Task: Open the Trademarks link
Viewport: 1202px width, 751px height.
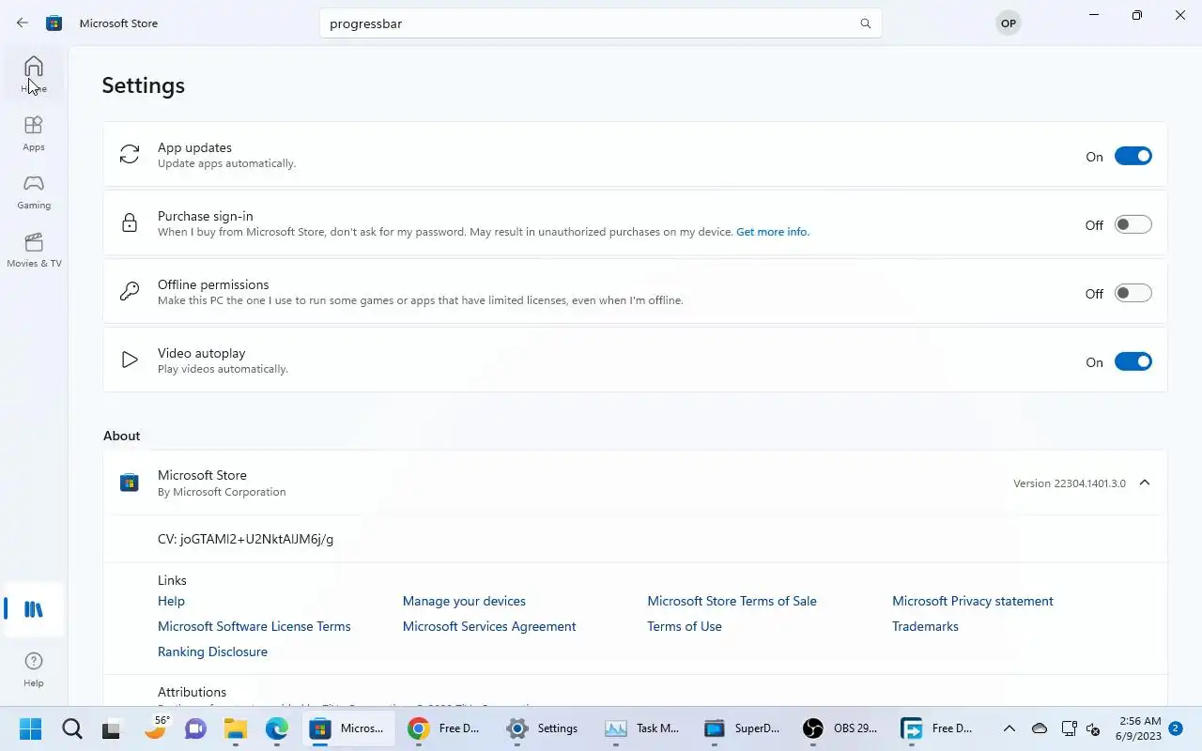Action: coord(925,626)
